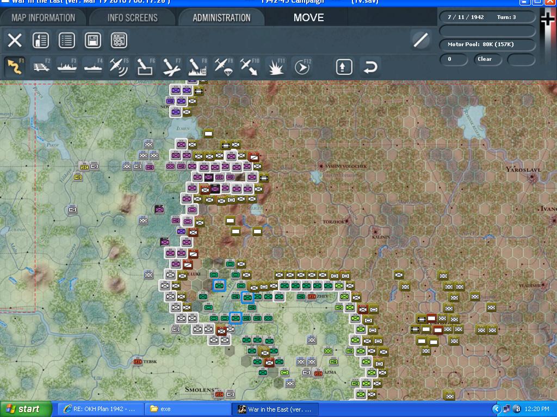This screenshot has height=417, width=557.
Task: Open the exe folder taskbar button
Action: [x=188, y=409]
